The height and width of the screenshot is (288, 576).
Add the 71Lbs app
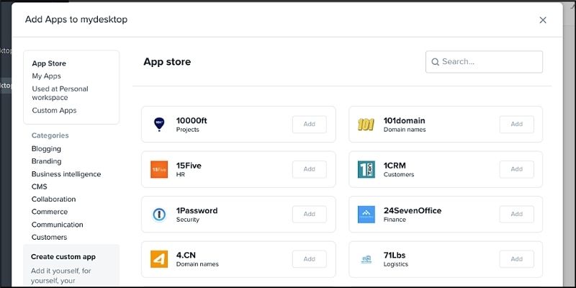tap(516, 259)
